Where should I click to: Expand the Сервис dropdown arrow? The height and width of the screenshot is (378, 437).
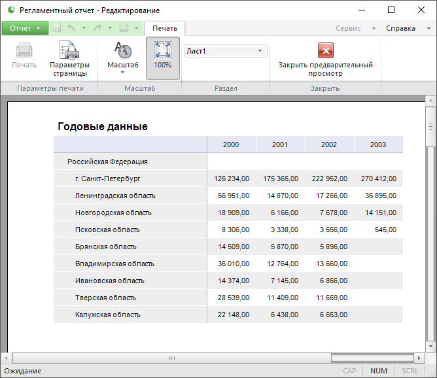pos(374,29)
